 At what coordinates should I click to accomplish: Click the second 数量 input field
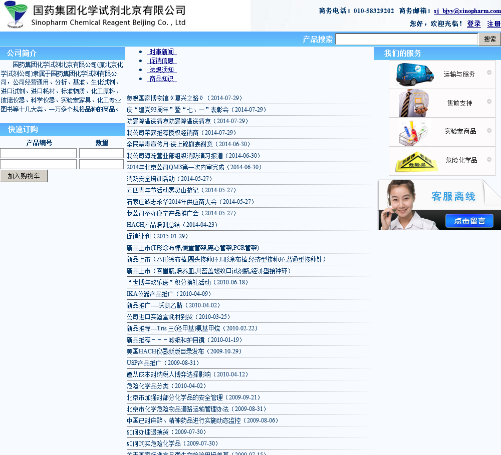click(x=101, y=164)
